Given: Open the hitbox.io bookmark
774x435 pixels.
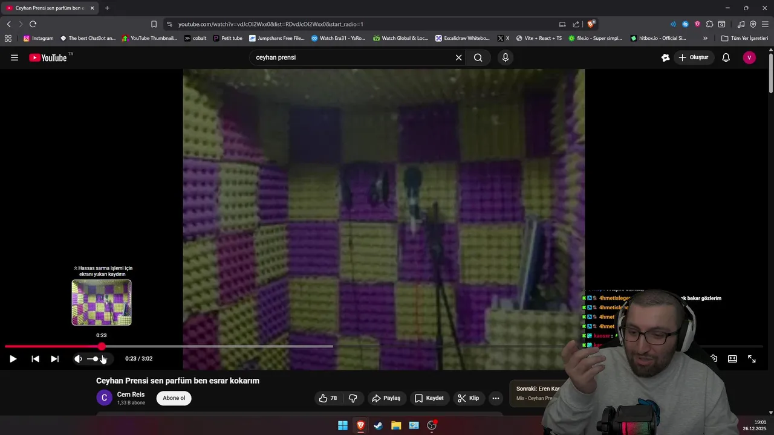Looking at the screenshot, I should (658, 38).
